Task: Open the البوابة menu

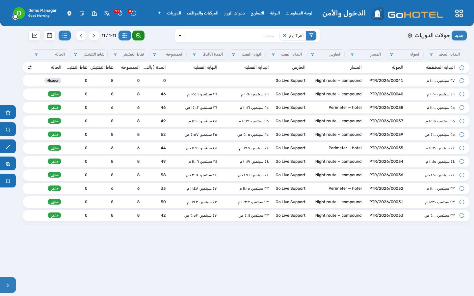Action: [x=275, y=13]
